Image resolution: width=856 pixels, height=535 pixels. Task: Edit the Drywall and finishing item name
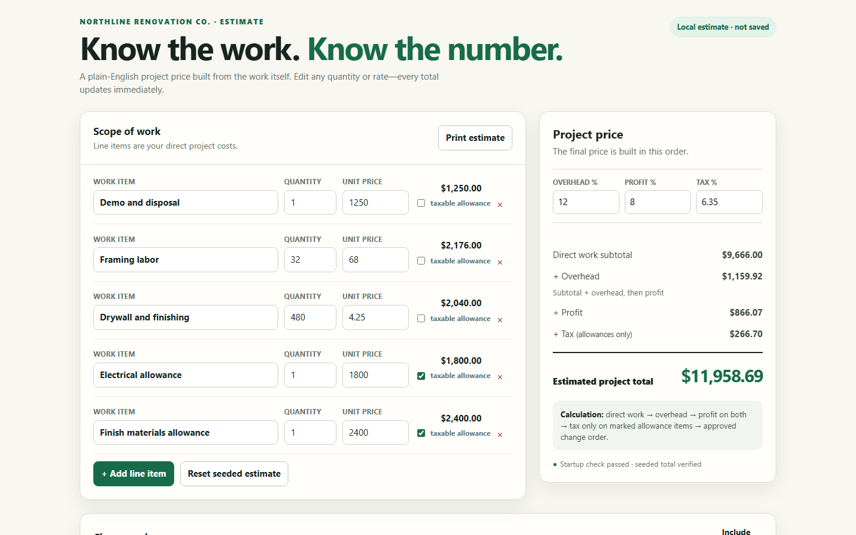(185, 317)
